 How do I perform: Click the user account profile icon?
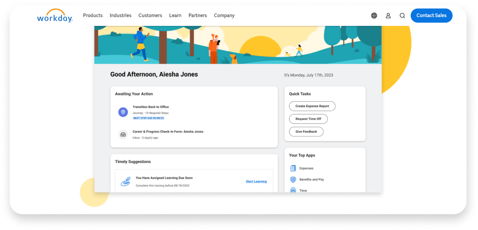(x=388, y=16)
